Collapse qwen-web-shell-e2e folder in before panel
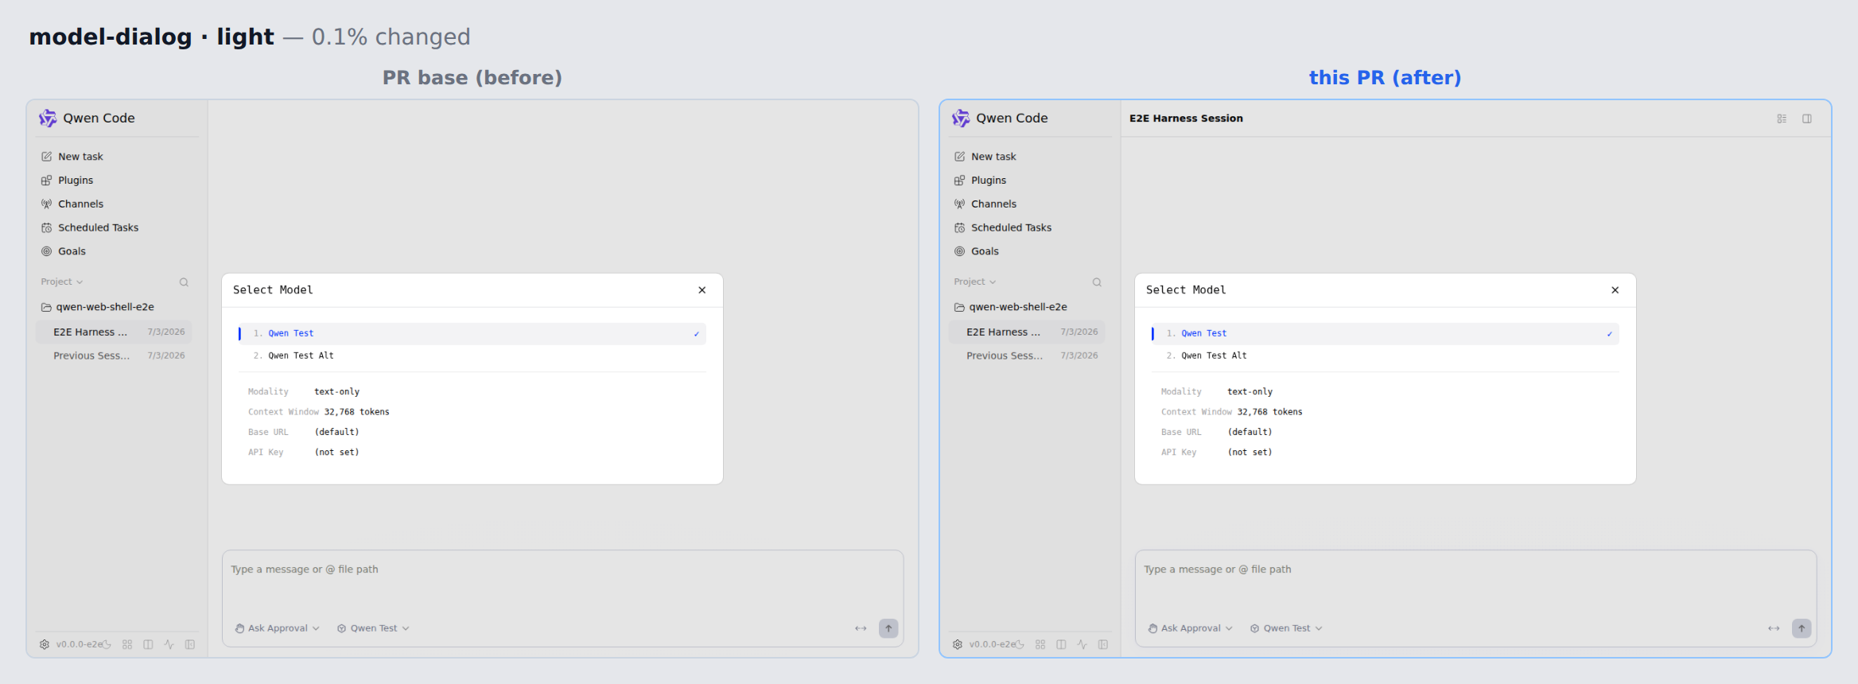Screen dimensions: 1858x684 (x=98, y=307)
